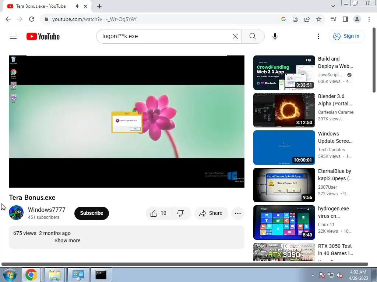Open Blender 3.6 Alpha thumbnail
377x282 pixels.
[284, 110]
